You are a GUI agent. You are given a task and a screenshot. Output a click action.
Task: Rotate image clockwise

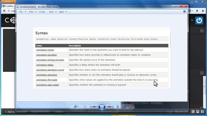123,107
